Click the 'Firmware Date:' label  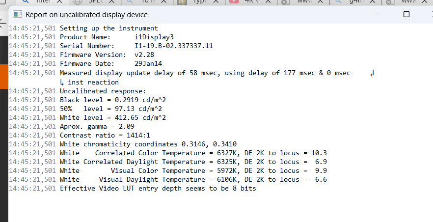click(87, 63)
